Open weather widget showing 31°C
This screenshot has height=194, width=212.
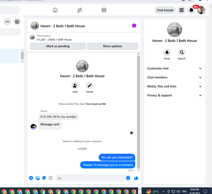152,191
